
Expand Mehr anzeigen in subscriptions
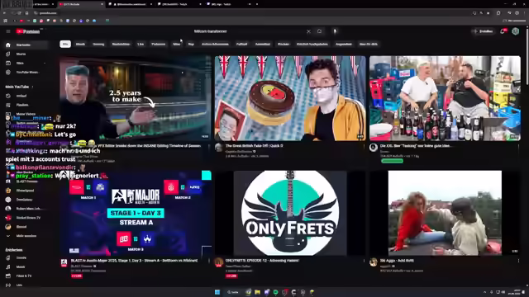tap(26, 236)
